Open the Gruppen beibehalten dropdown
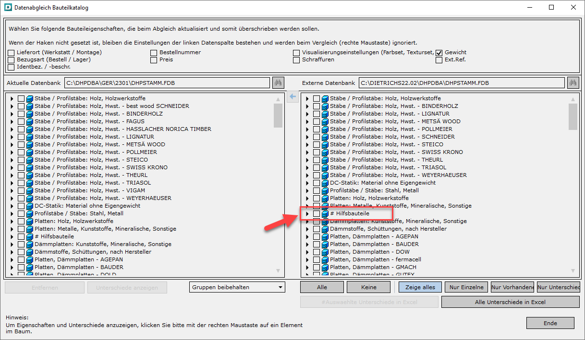 click(280, 287)
